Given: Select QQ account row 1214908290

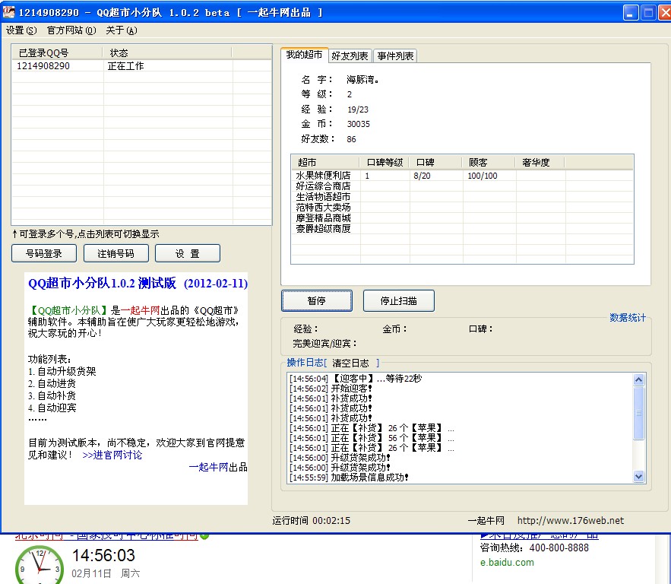Looking at the screenshot, I should [x=141, y=66].
